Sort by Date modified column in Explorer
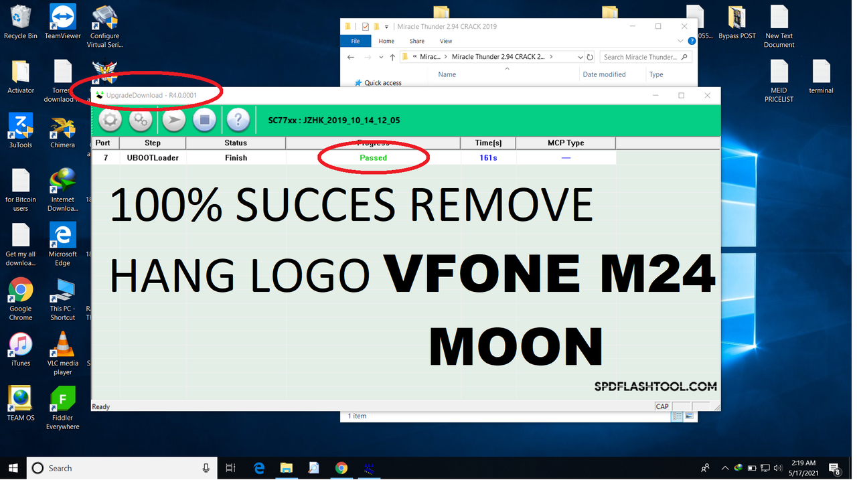Viewport: 857px width, 480px height. [604, 74]
